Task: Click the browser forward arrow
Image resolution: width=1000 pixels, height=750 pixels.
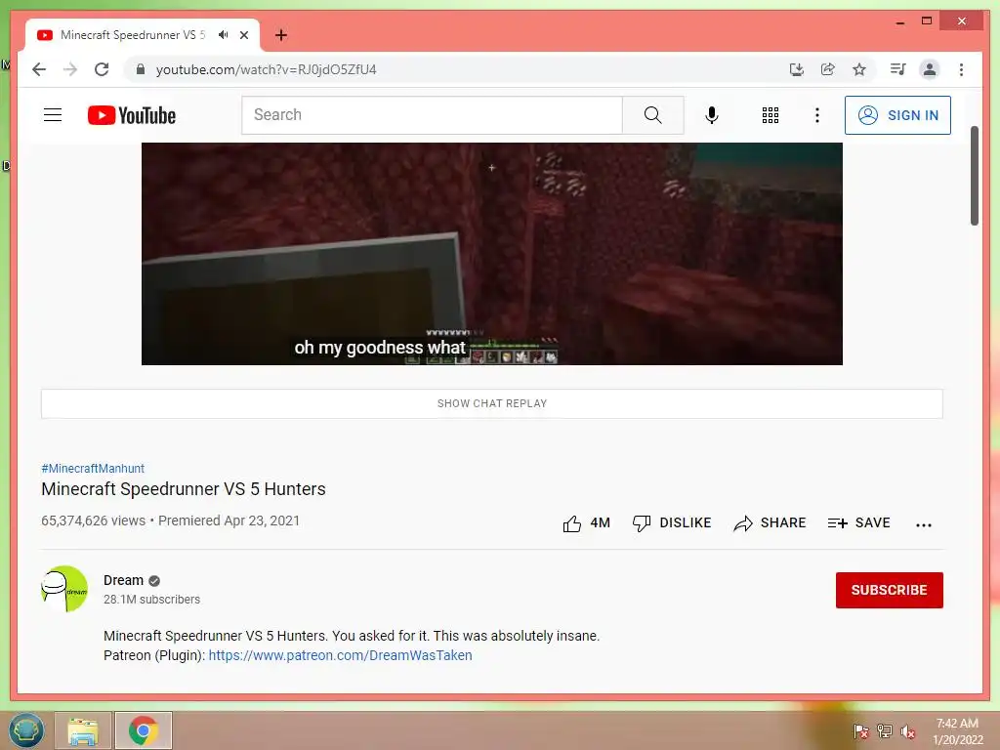Action: point(70,69)
